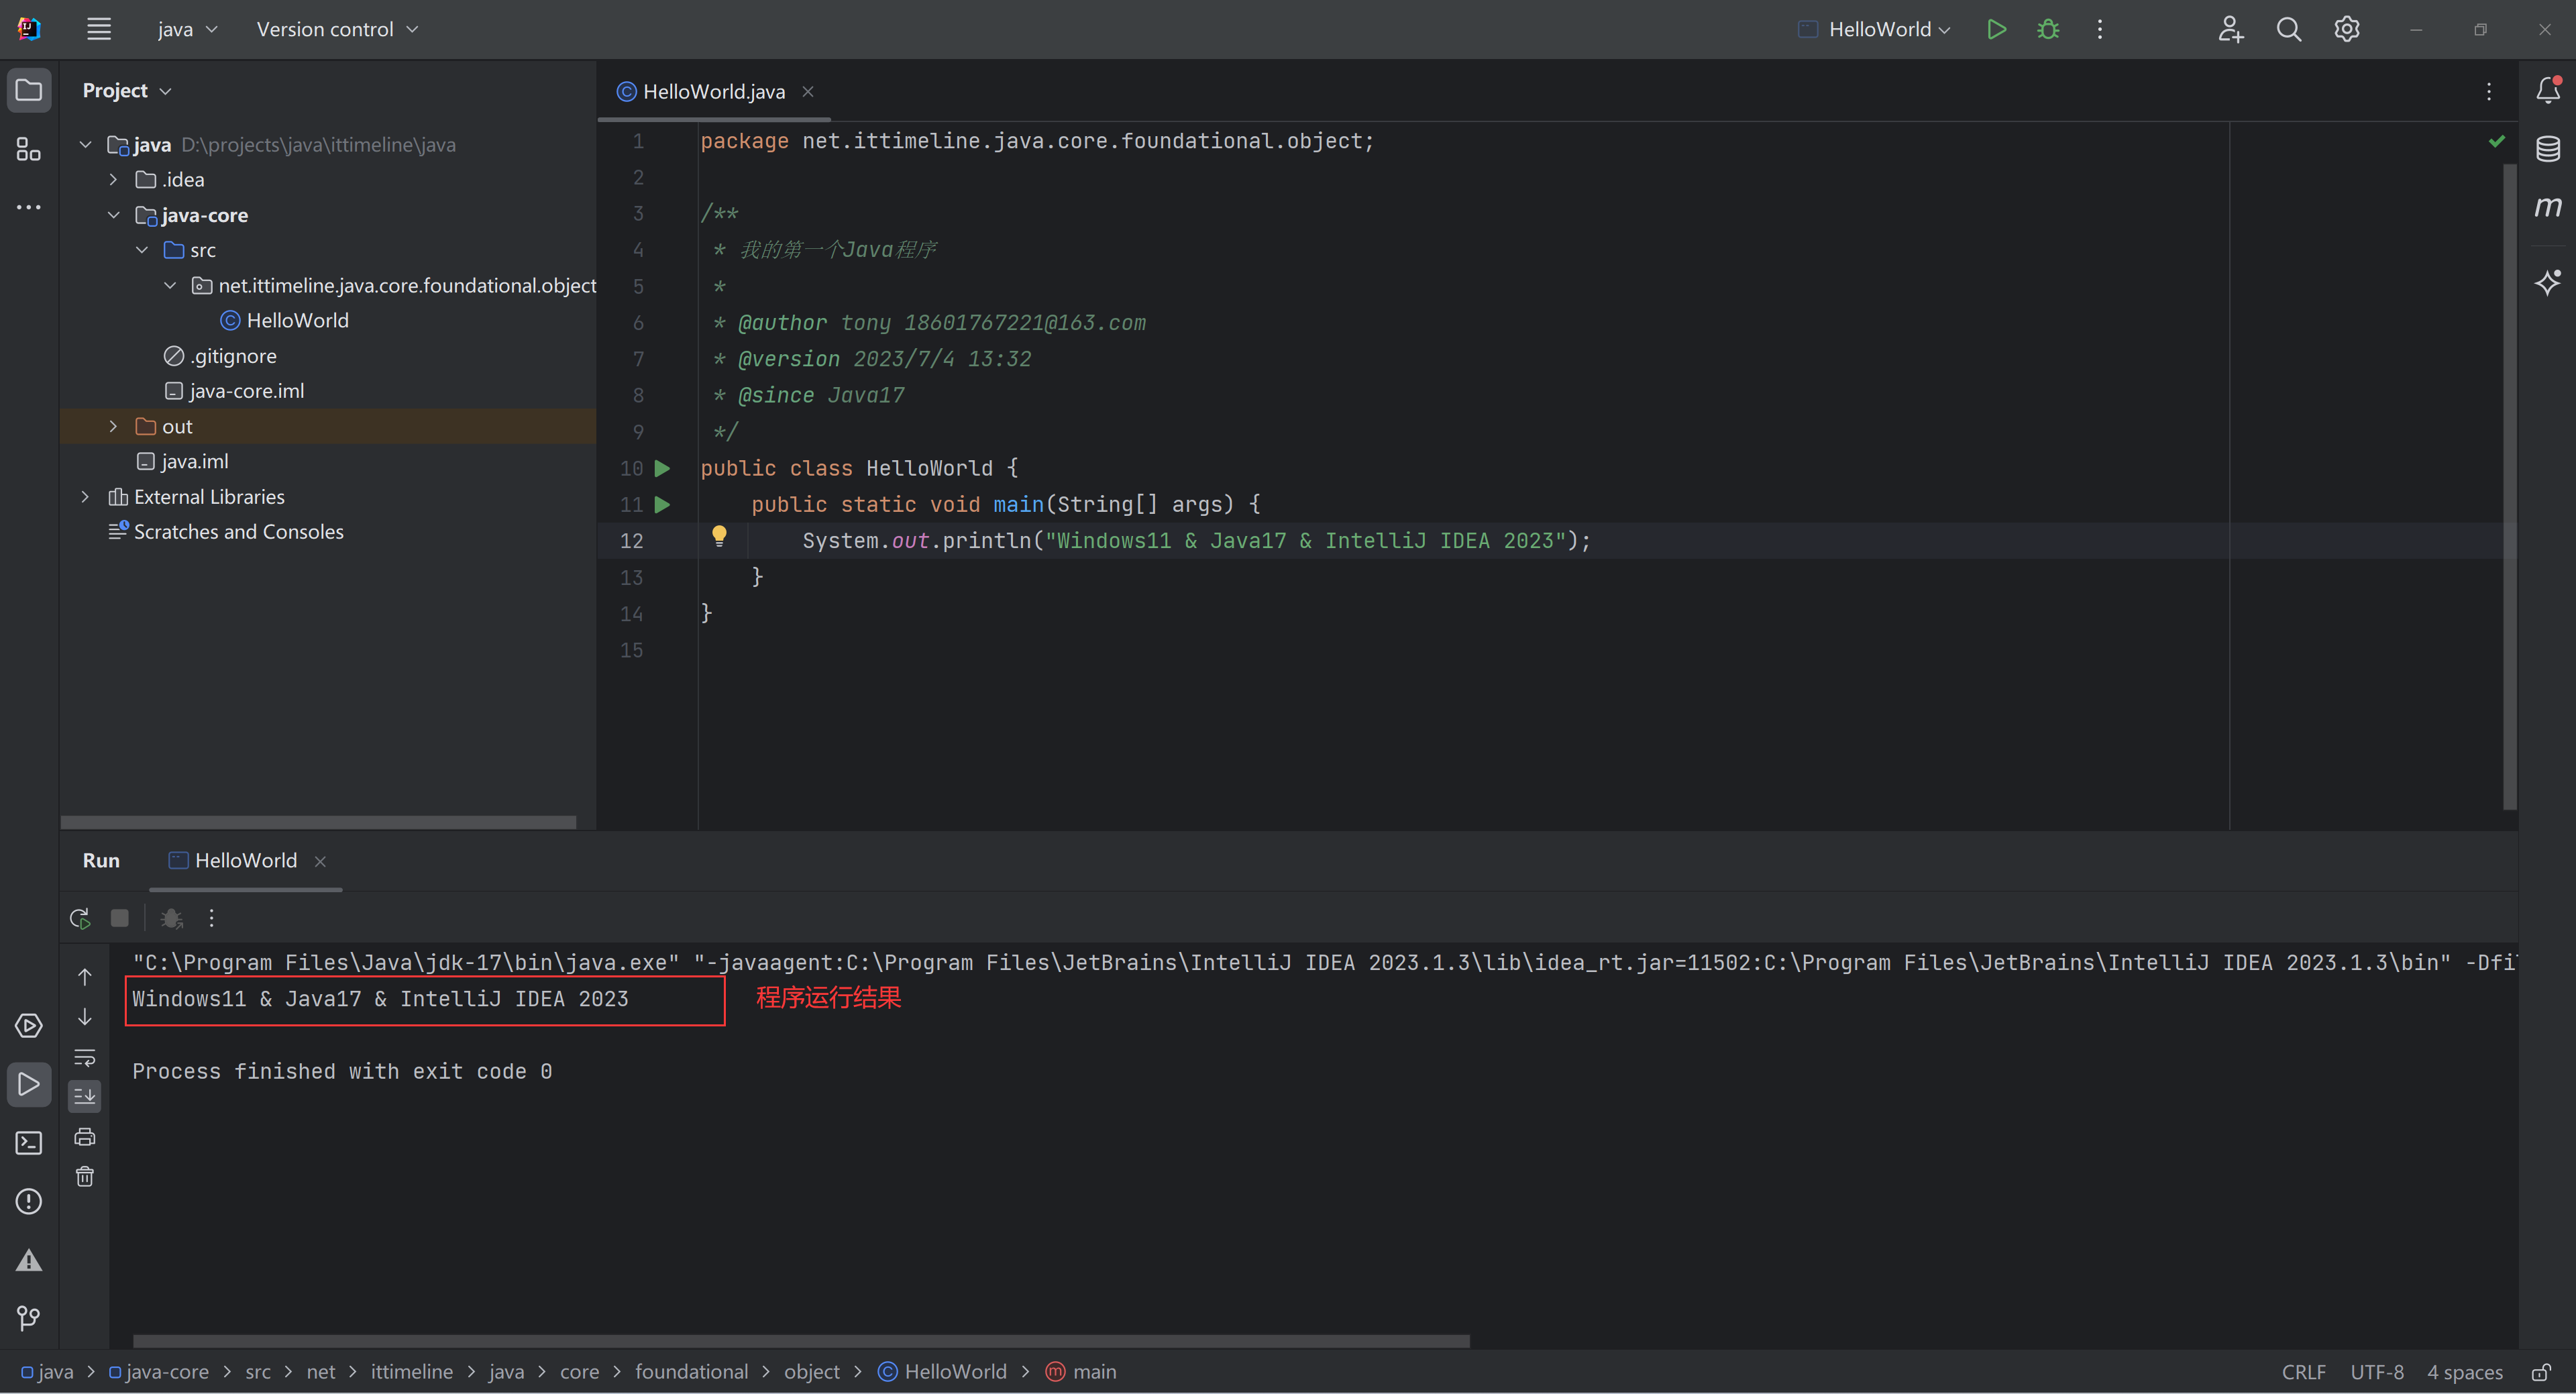2576x1394 pixels.
Task: Open Code With Me user icon
Action: 2230,29
